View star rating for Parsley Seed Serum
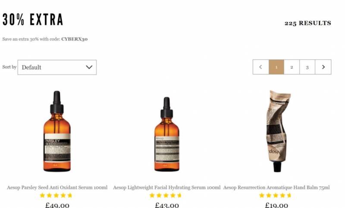Screen dimensions: 345x208 (56, 195)
